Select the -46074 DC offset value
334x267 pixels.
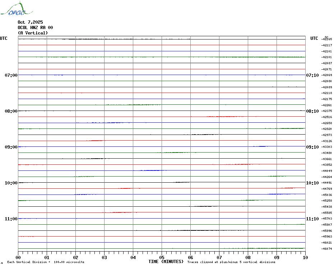click(x=327, y=249)
